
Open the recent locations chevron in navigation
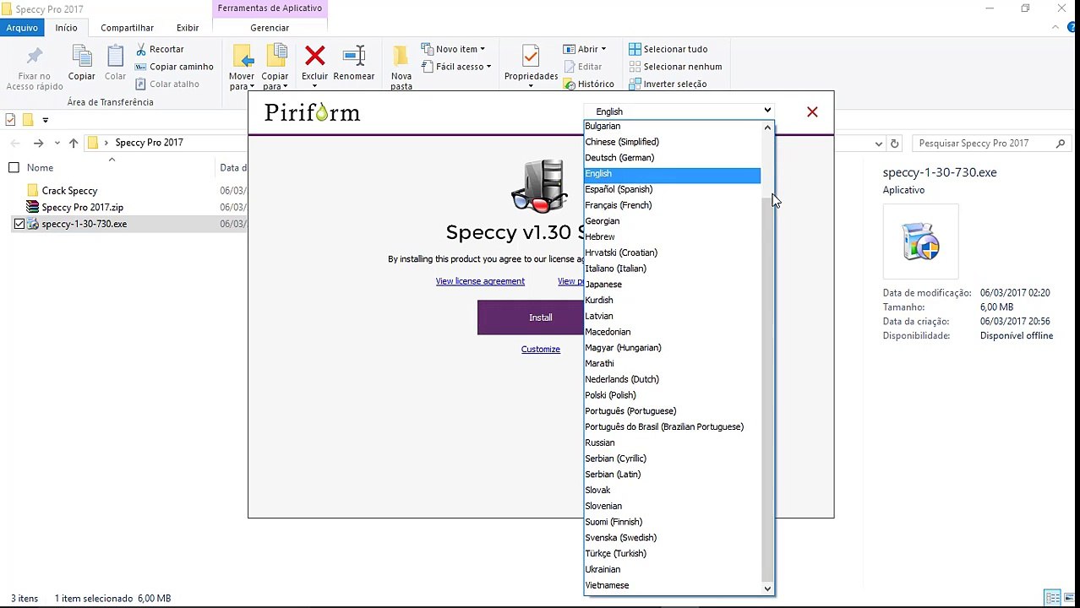(57, 143)
